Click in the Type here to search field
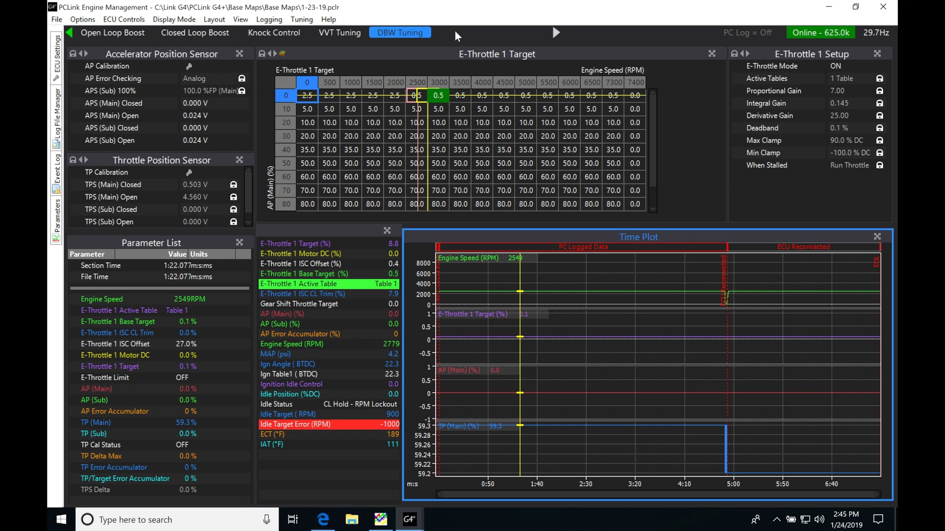The image size is (945, 531). pos(172,519)
